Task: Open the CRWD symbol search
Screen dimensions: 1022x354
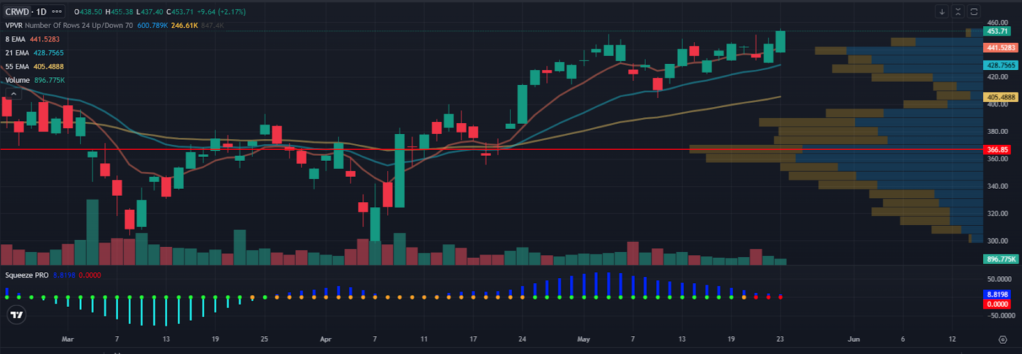Action: pos(17,11)
